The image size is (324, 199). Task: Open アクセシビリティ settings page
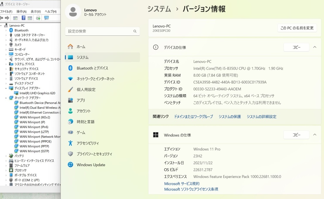coord(102,143)
